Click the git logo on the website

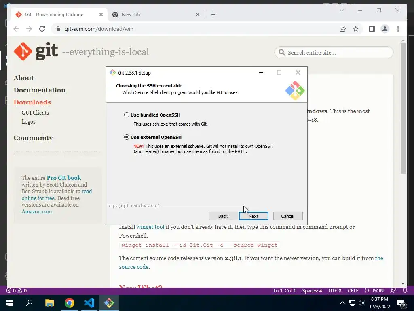coord(36,51)
